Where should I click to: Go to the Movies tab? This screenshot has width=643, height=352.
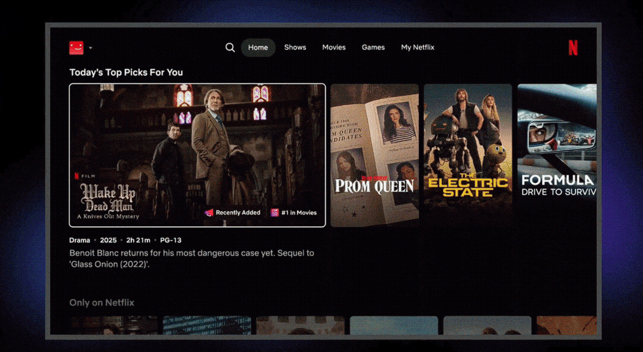point(334,47)
